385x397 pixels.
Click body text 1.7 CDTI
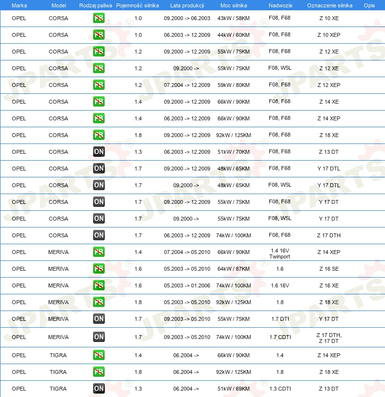coord(280,337)
